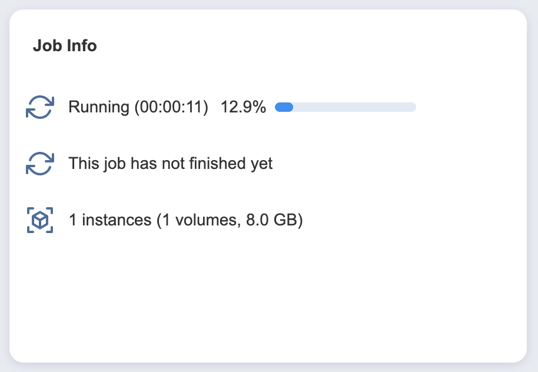Click the gray unfilled progress bar track
Viewport: 538px width, 372px height.
pos(354,107)
